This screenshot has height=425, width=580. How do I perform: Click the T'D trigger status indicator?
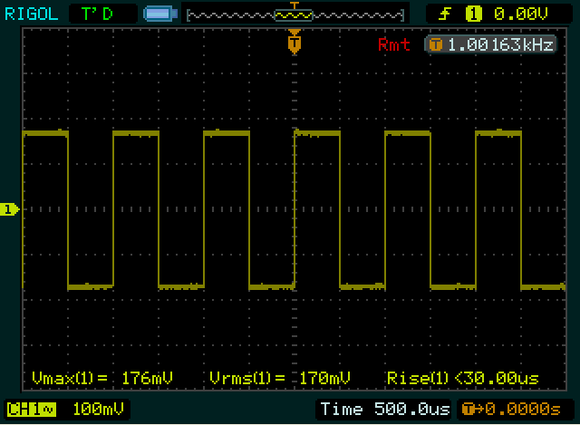point(97,14)
